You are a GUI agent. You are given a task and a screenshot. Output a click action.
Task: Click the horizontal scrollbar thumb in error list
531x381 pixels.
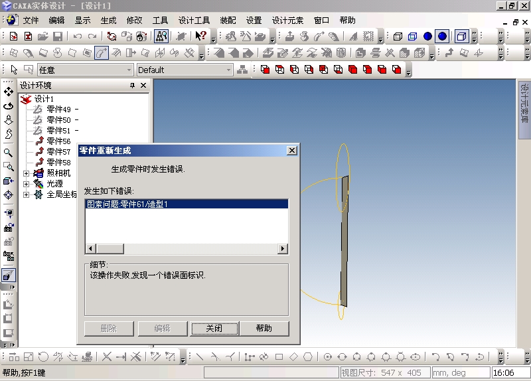110,249
